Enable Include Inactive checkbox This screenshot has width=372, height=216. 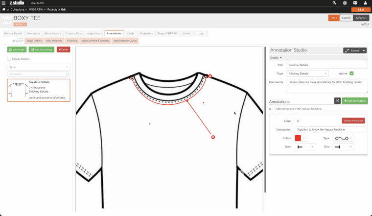click(x=9, y=59)
